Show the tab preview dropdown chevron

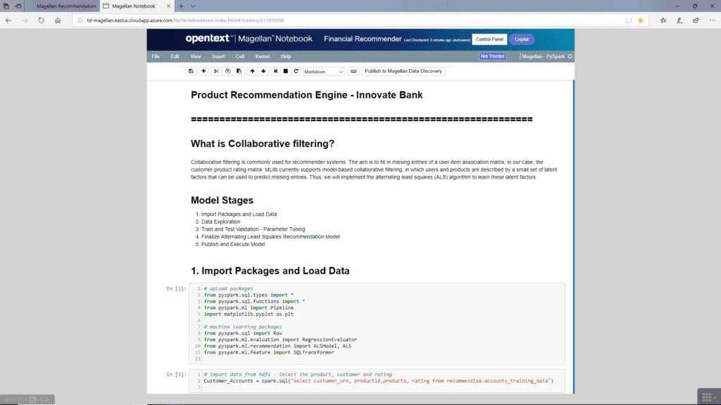[x=193, y=6]
